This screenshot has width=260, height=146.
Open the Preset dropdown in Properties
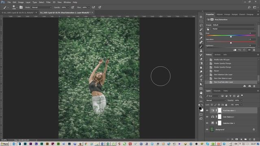tap(234, 25)
